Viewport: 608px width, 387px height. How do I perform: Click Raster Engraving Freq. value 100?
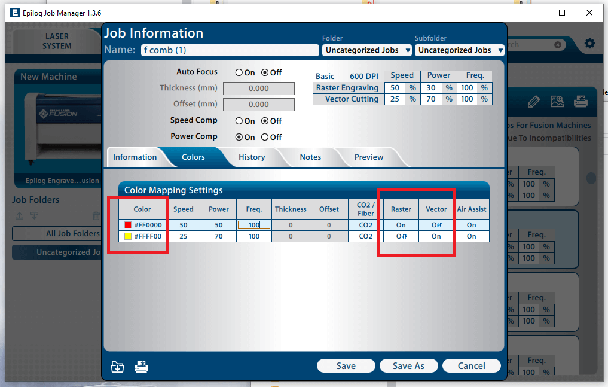coord(467,88)
